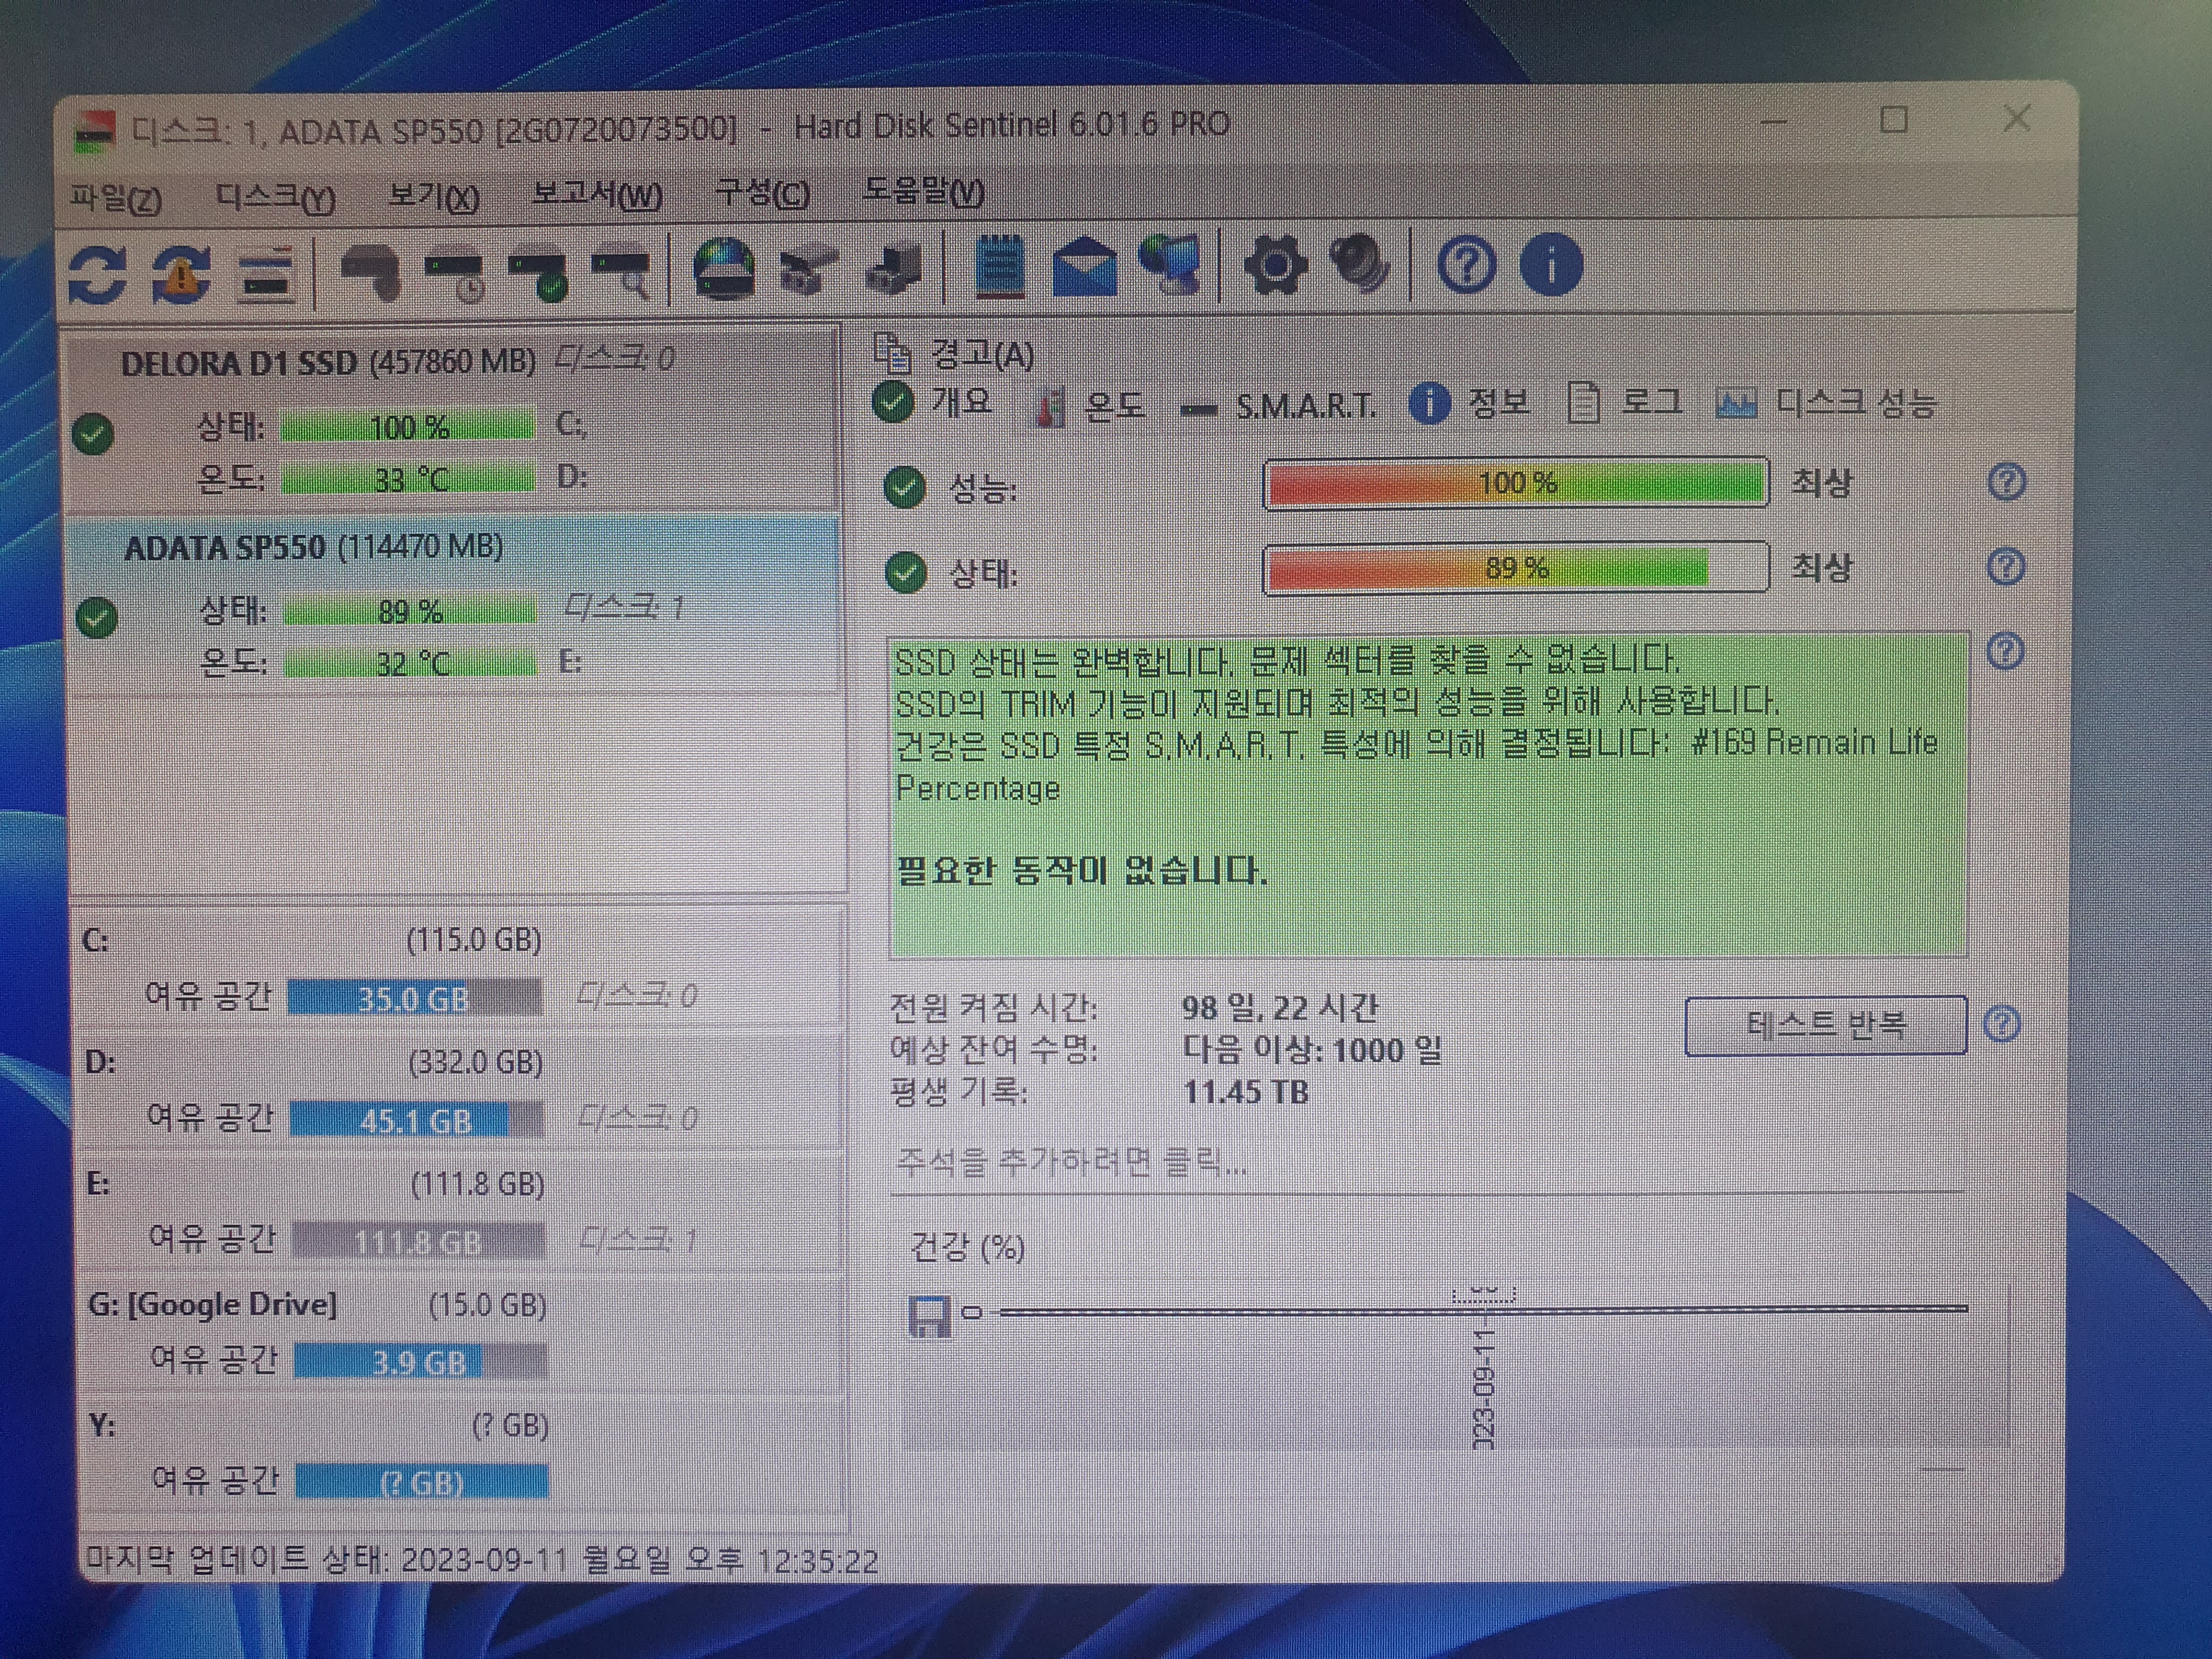Viewport: 2212px width, 1659px height.
Task: Click the help icon beside the 상태 89 % bar
Action: (2006, 567)
